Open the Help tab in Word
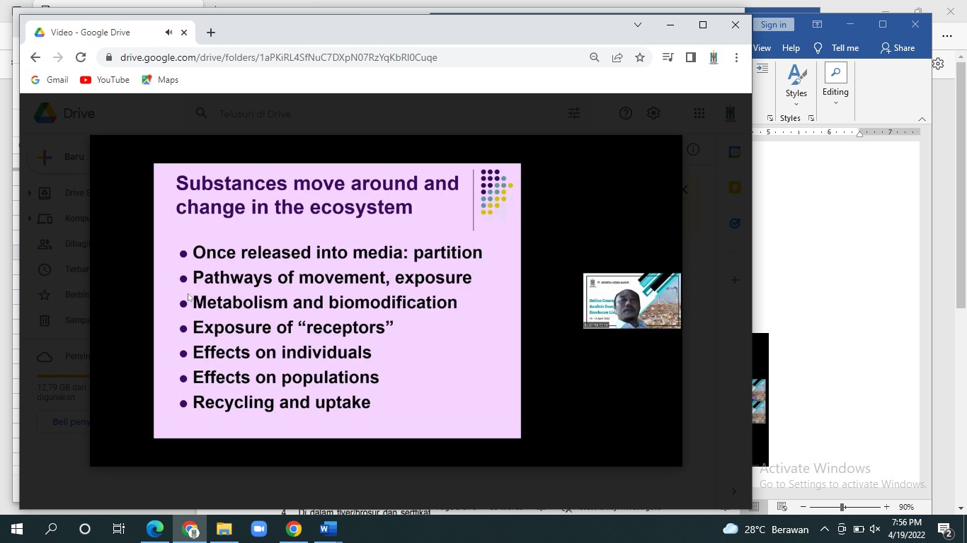This screenshot has width=967, height=543. pyautogui.click(x=791, y=48)
